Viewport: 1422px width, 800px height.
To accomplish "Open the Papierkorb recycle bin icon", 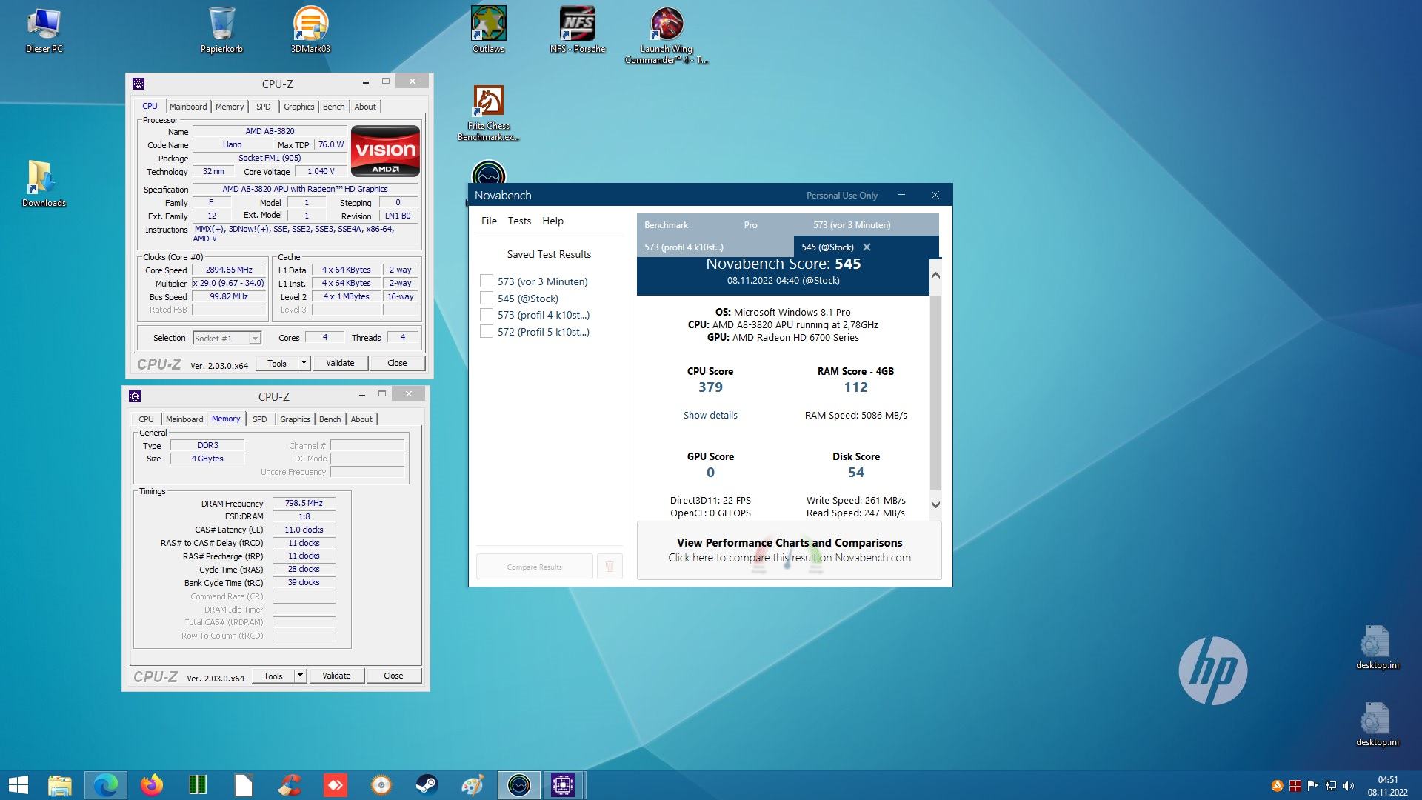I will coord(221,30).
